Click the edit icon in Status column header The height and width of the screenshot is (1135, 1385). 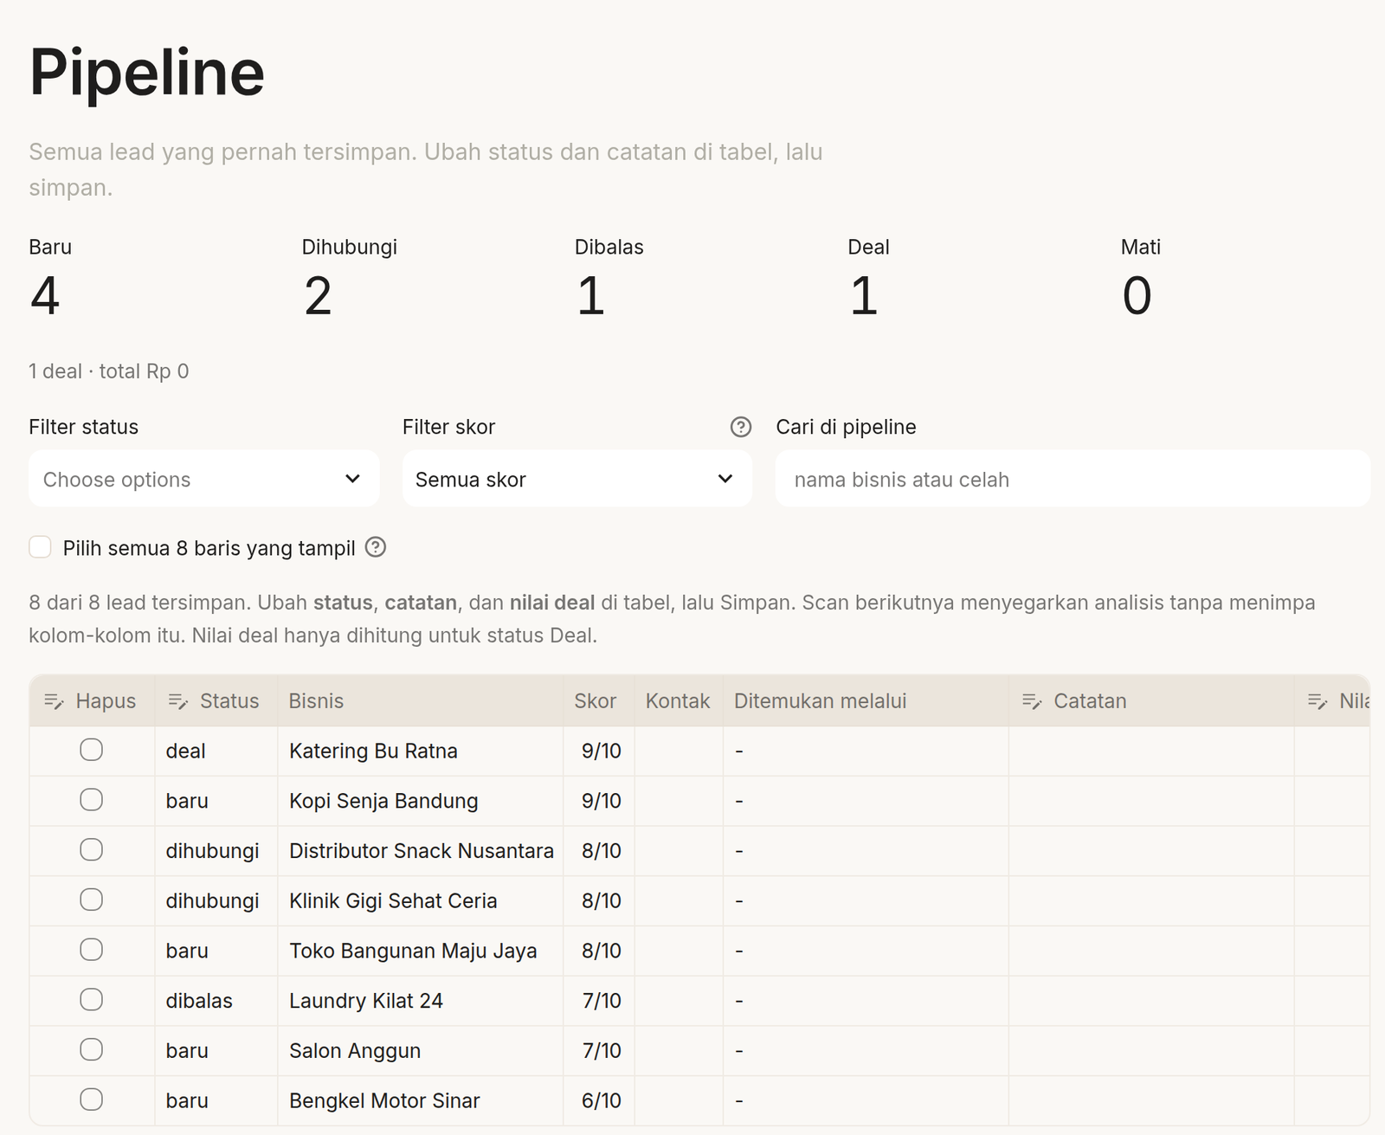coord(178,701)
